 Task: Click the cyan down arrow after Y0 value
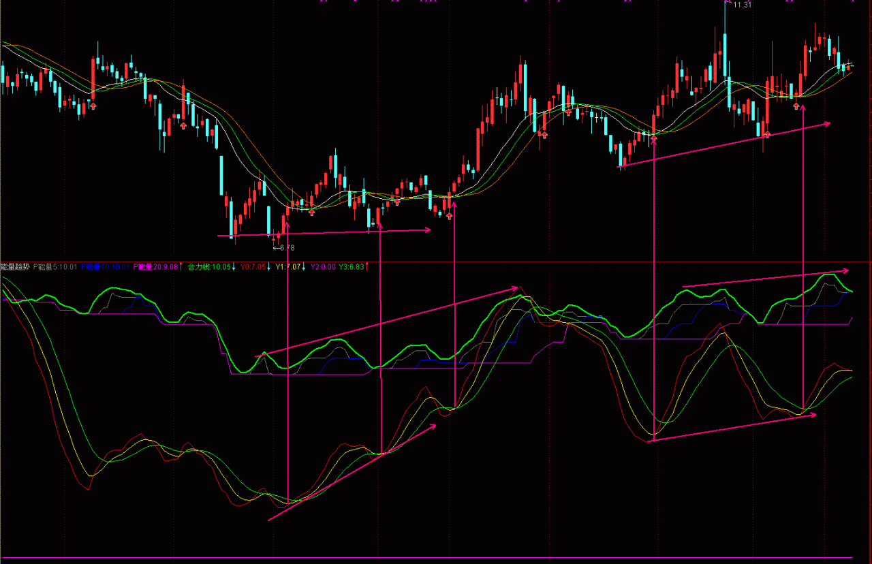pyautogui.click(x=269, y=267)
